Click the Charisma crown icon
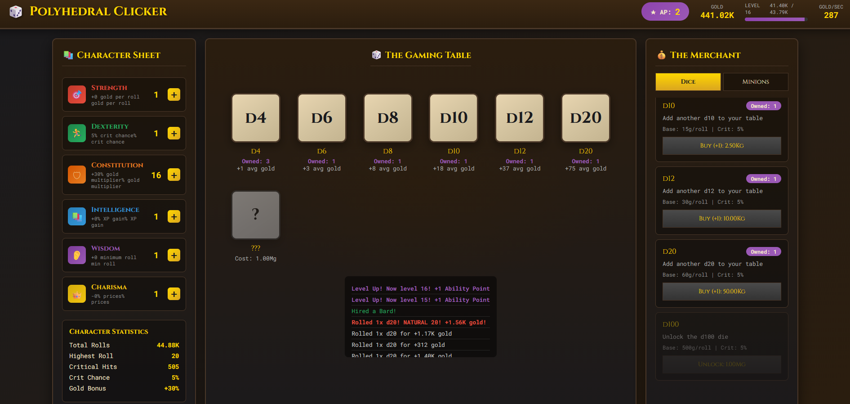850x404 pixels. pos(77,294)
